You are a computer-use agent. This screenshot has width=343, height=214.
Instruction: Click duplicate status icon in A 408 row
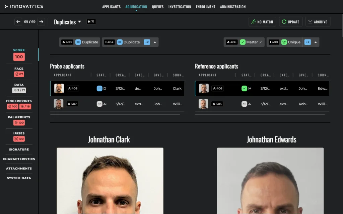coord(99,88)
